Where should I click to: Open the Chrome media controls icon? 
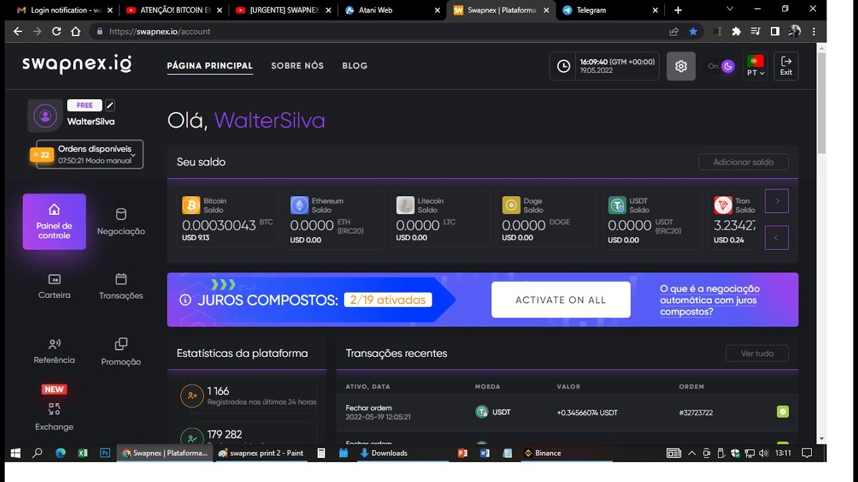point(755,31)
